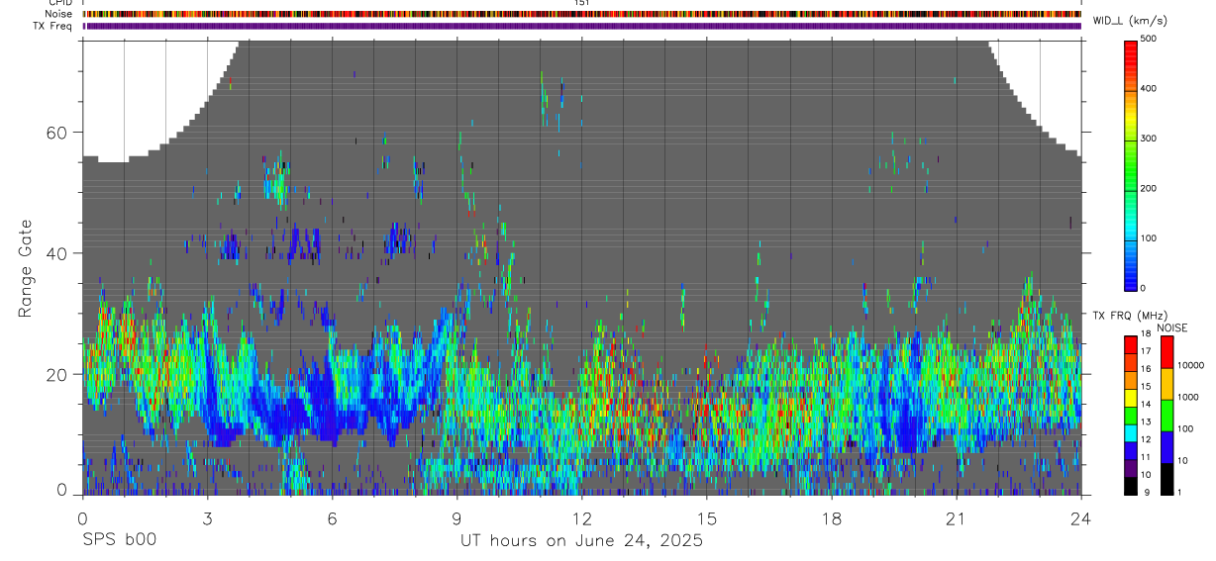Click the UT hours on June 24, 2025 title
Screen dimensions: 1216x561
click(x=581, y=541)
